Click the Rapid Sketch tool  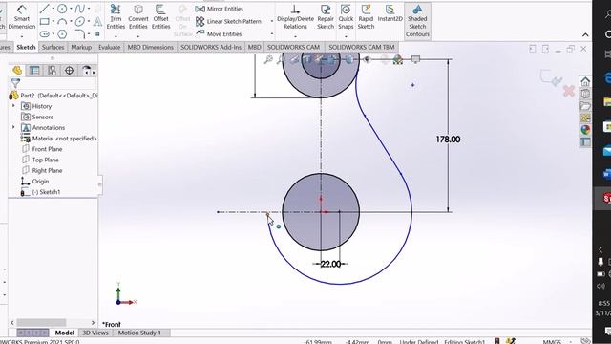[x=366, y=17]
